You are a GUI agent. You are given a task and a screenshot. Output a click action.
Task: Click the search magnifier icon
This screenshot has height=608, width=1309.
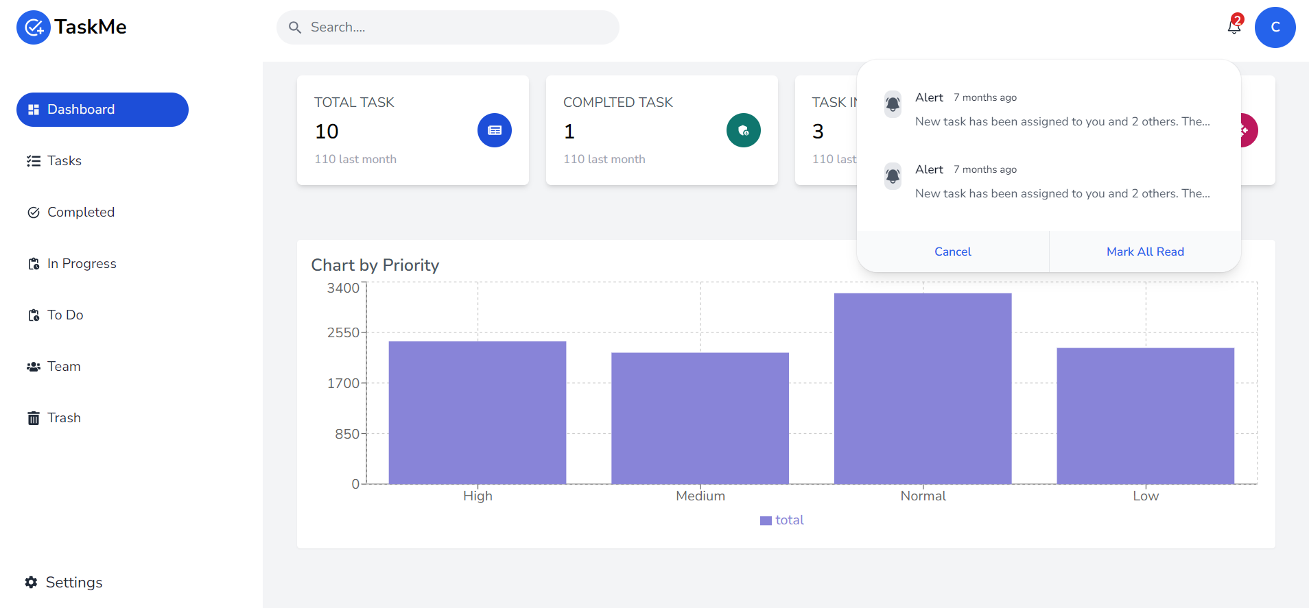click(x=295, y=27)
